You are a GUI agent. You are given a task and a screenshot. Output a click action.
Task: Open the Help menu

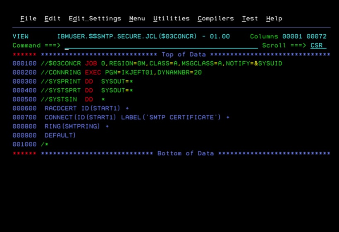(x=274, y=19)
